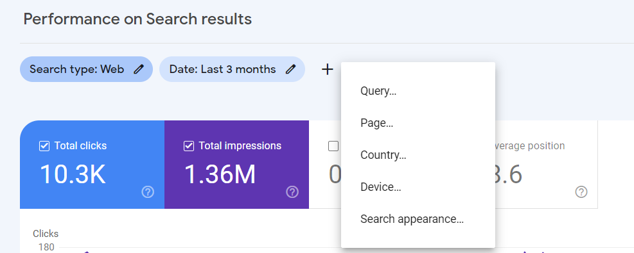Select Device... filter option
This screenshot has width=634, height=253.
click(418, 187)
